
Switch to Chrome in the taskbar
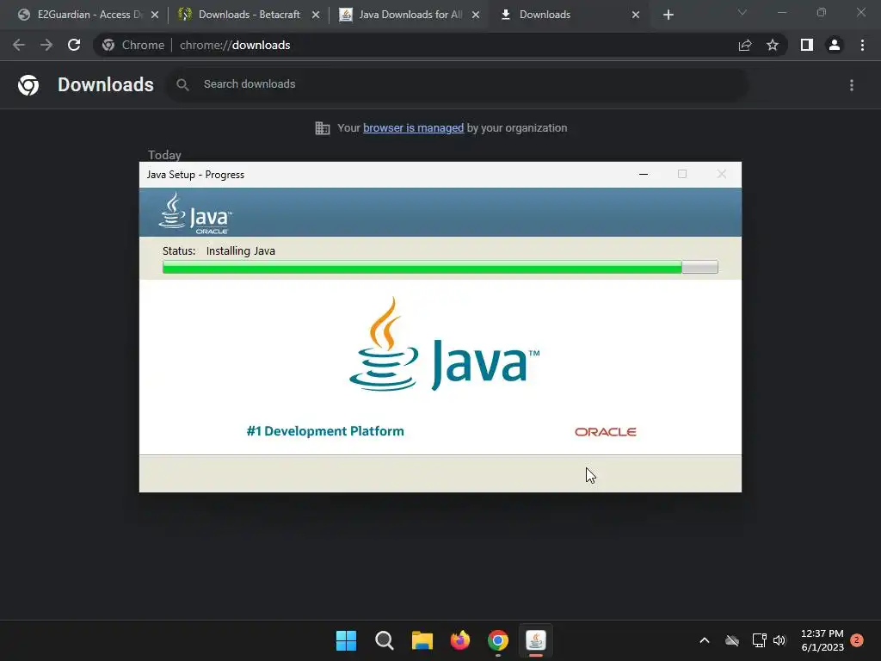pos(498,640)
